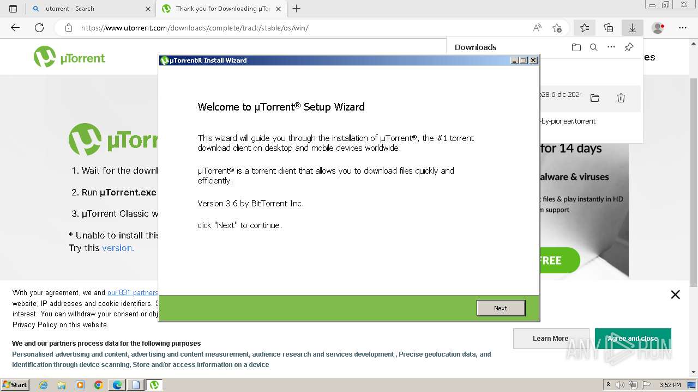Image resolution: width=698 pixels, height=392 pixels.
Task: Show hidden system tray icons
Action: pos(608,385)
